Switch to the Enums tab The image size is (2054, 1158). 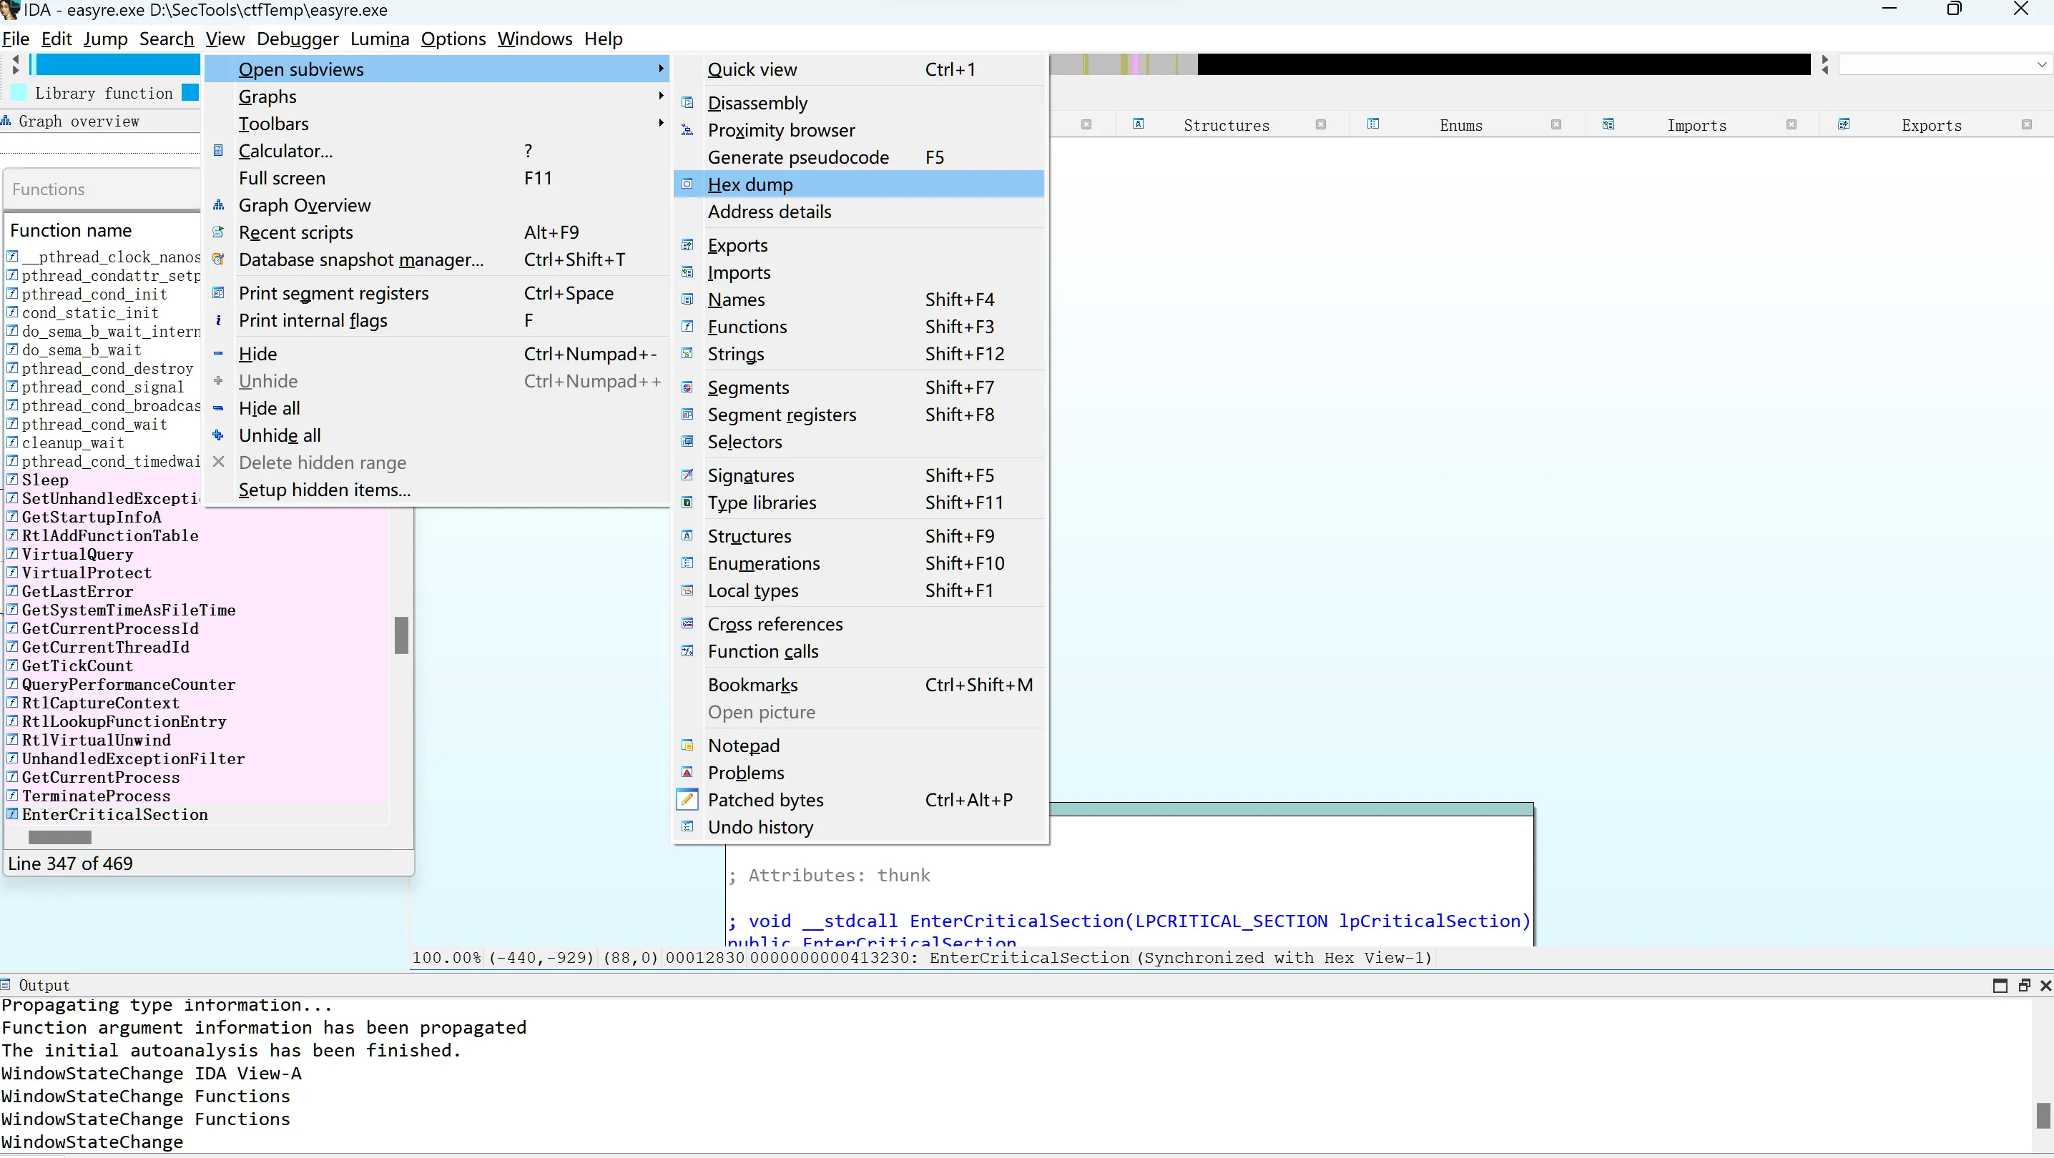pos(1461,125)
